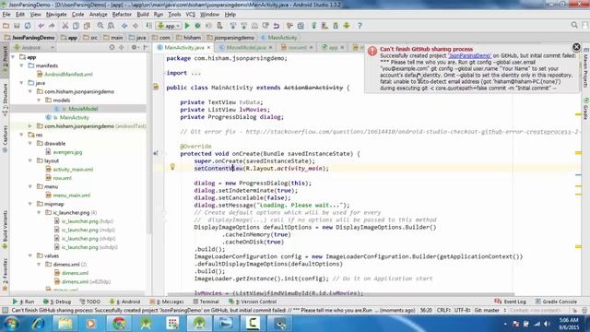The image size is (590, 332).
Task: Click the Save All toolbar icon
Action: click(x=17, y=26)
